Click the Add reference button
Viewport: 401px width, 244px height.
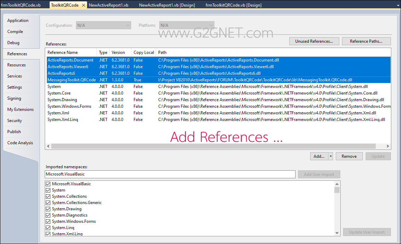[x=319, y=156]
